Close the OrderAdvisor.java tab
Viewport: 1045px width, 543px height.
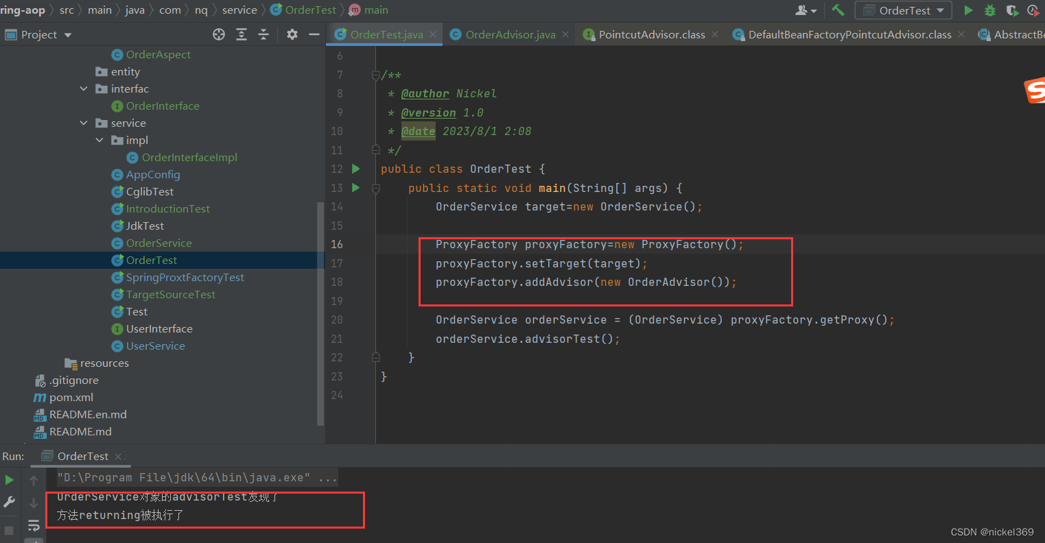tap(566, 34)
